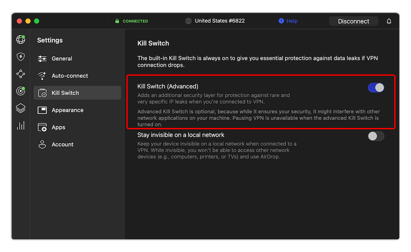This screenshot has width=411, height=252.
Task: Click the green zoom window button
Action: click(37, 21)
